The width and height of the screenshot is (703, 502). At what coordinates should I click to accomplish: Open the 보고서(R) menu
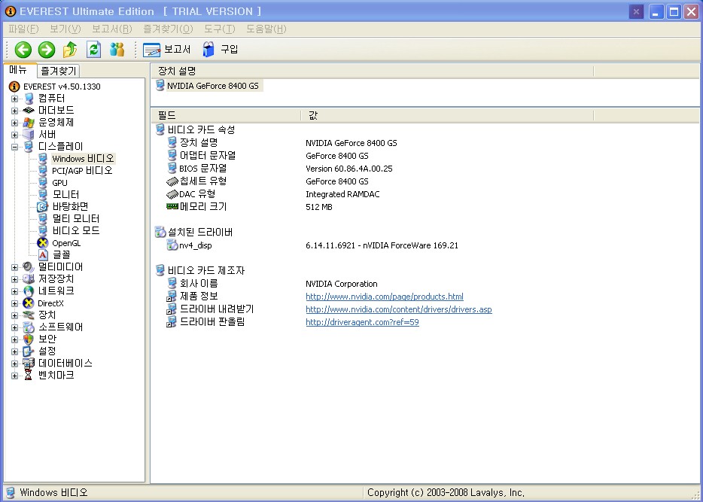(111, 29)
